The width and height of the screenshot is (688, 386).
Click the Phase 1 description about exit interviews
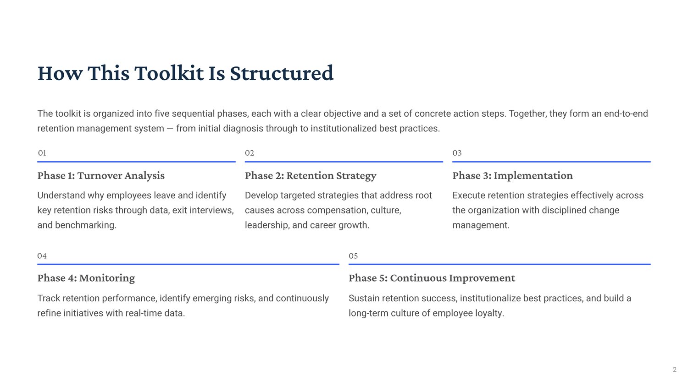point(136,210)
